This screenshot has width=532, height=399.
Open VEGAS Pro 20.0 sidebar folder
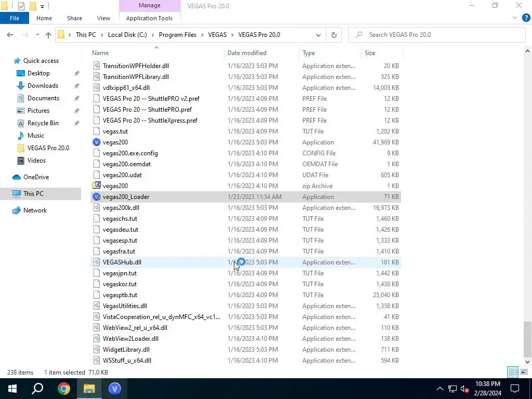coord(48,148)
